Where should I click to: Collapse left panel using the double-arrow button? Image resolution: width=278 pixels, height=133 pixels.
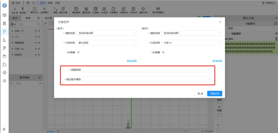click(38, 18)
